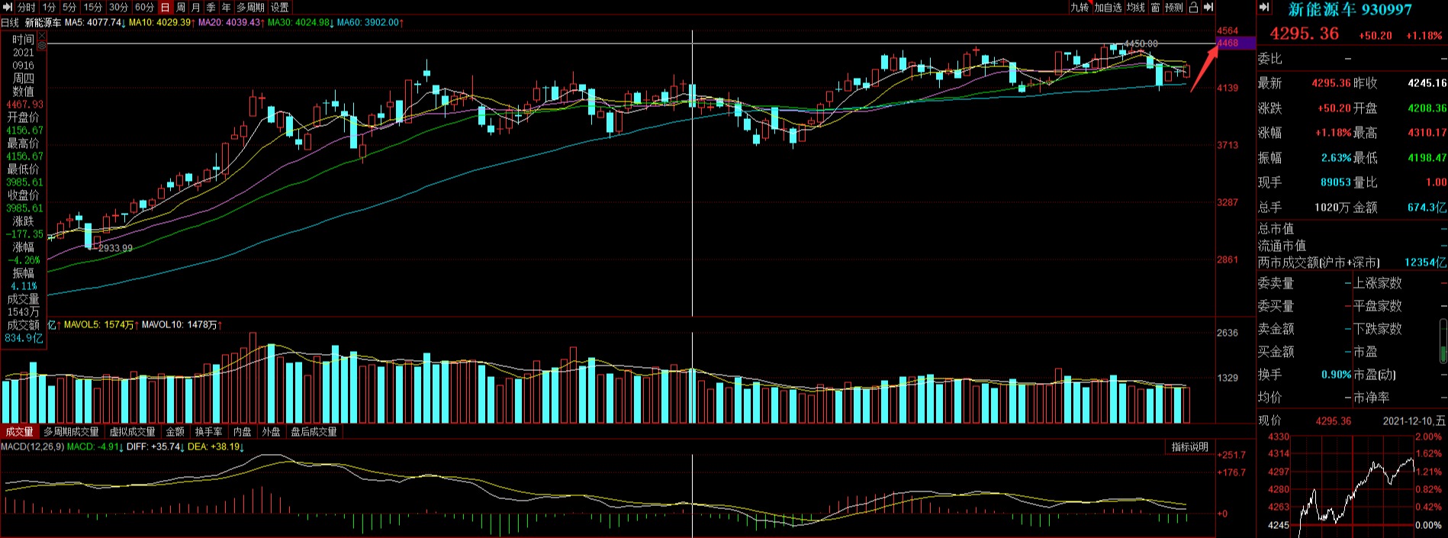Select the 30分 period tab
Screen dimensions: 1448x538
coord(118,7)
